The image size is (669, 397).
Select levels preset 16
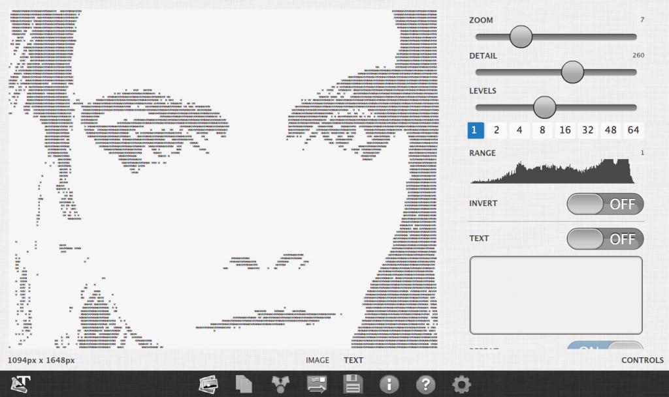[x=565, y=130]
